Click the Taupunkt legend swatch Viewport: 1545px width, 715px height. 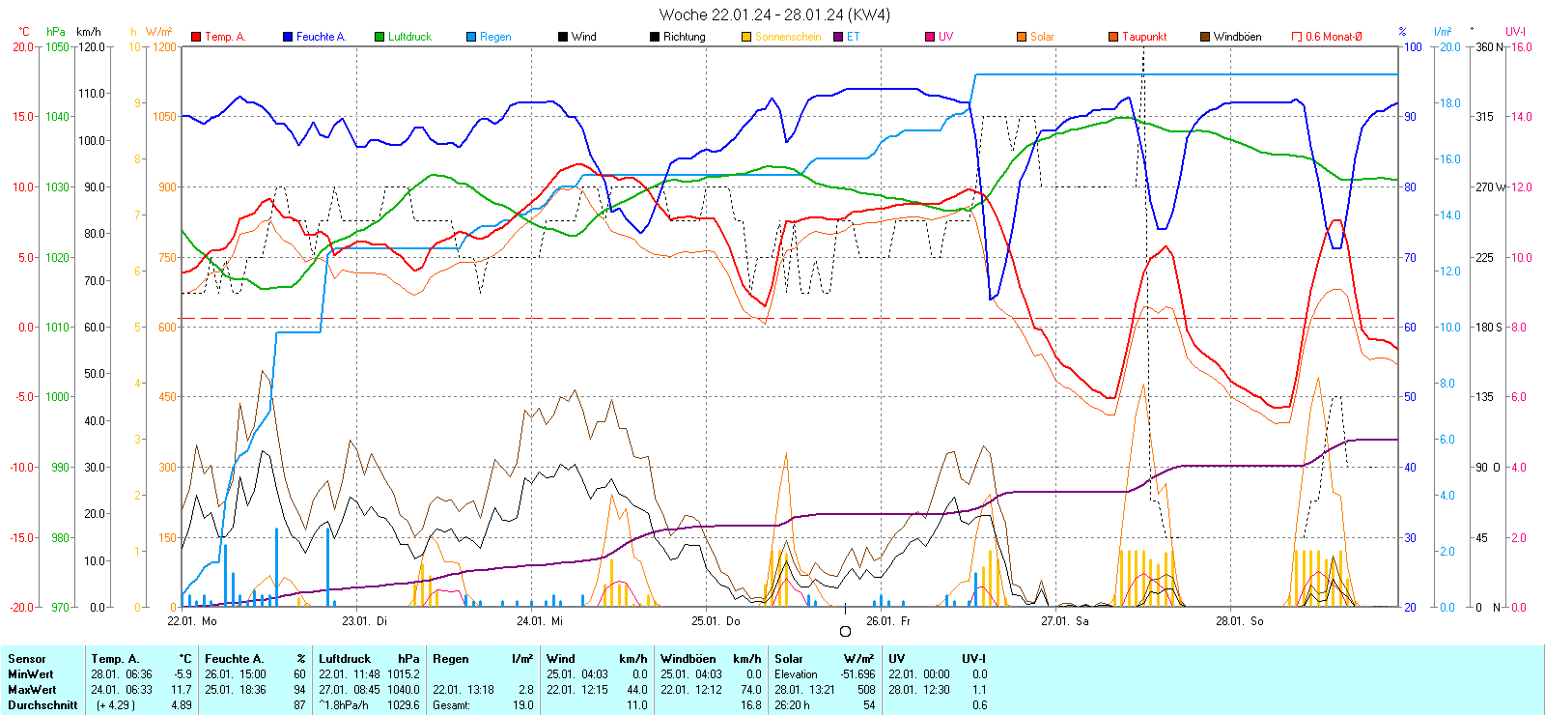click(1113, 37)
